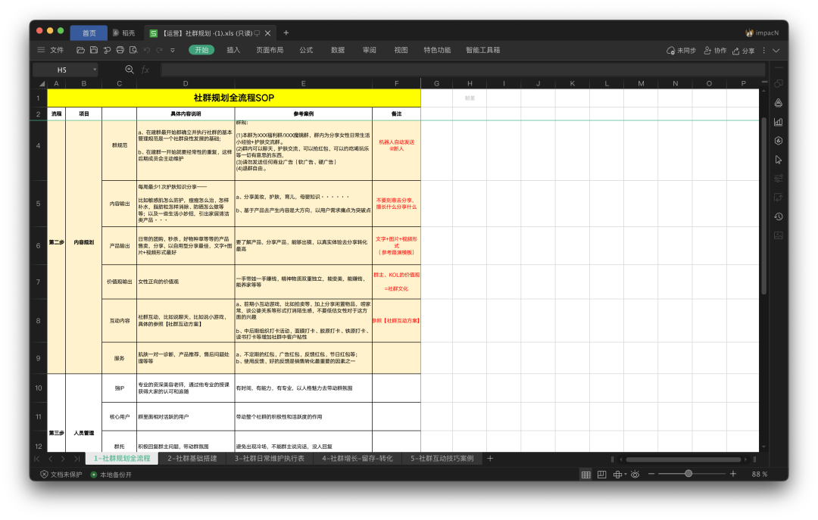Open the 数据 ribbon tab
The height and width of the screenshot is (520, 818).
tap(338, 50)
